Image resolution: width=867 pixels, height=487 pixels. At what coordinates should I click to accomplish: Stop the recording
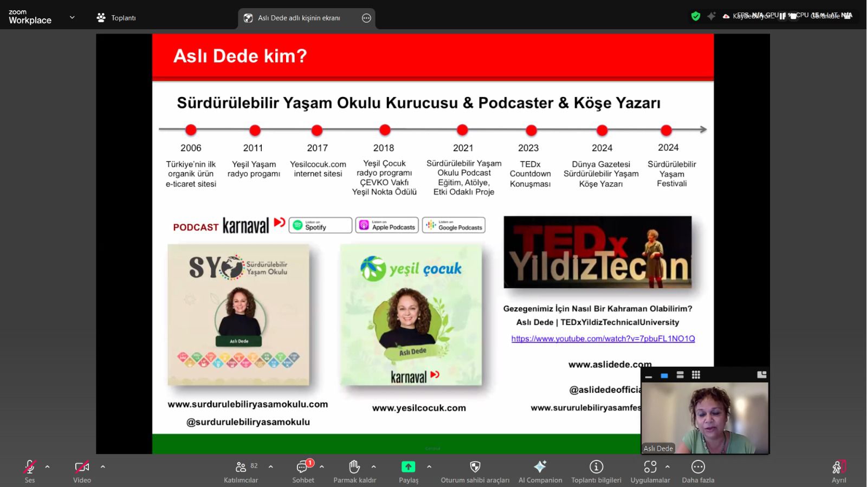pos(793,16)
